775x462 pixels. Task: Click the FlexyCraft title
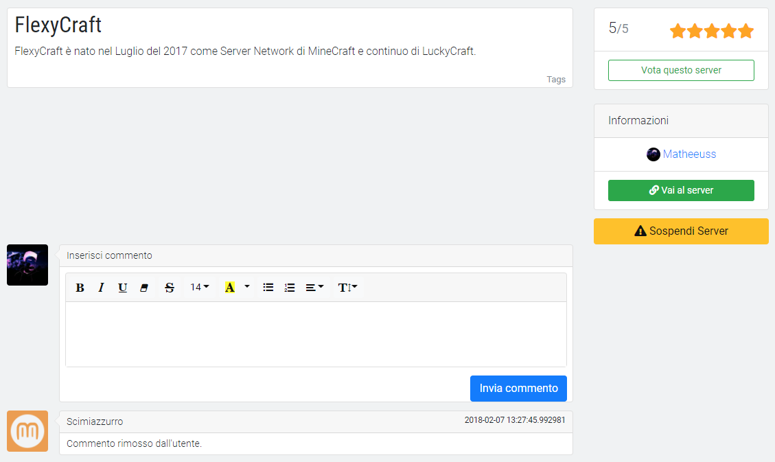58,25
